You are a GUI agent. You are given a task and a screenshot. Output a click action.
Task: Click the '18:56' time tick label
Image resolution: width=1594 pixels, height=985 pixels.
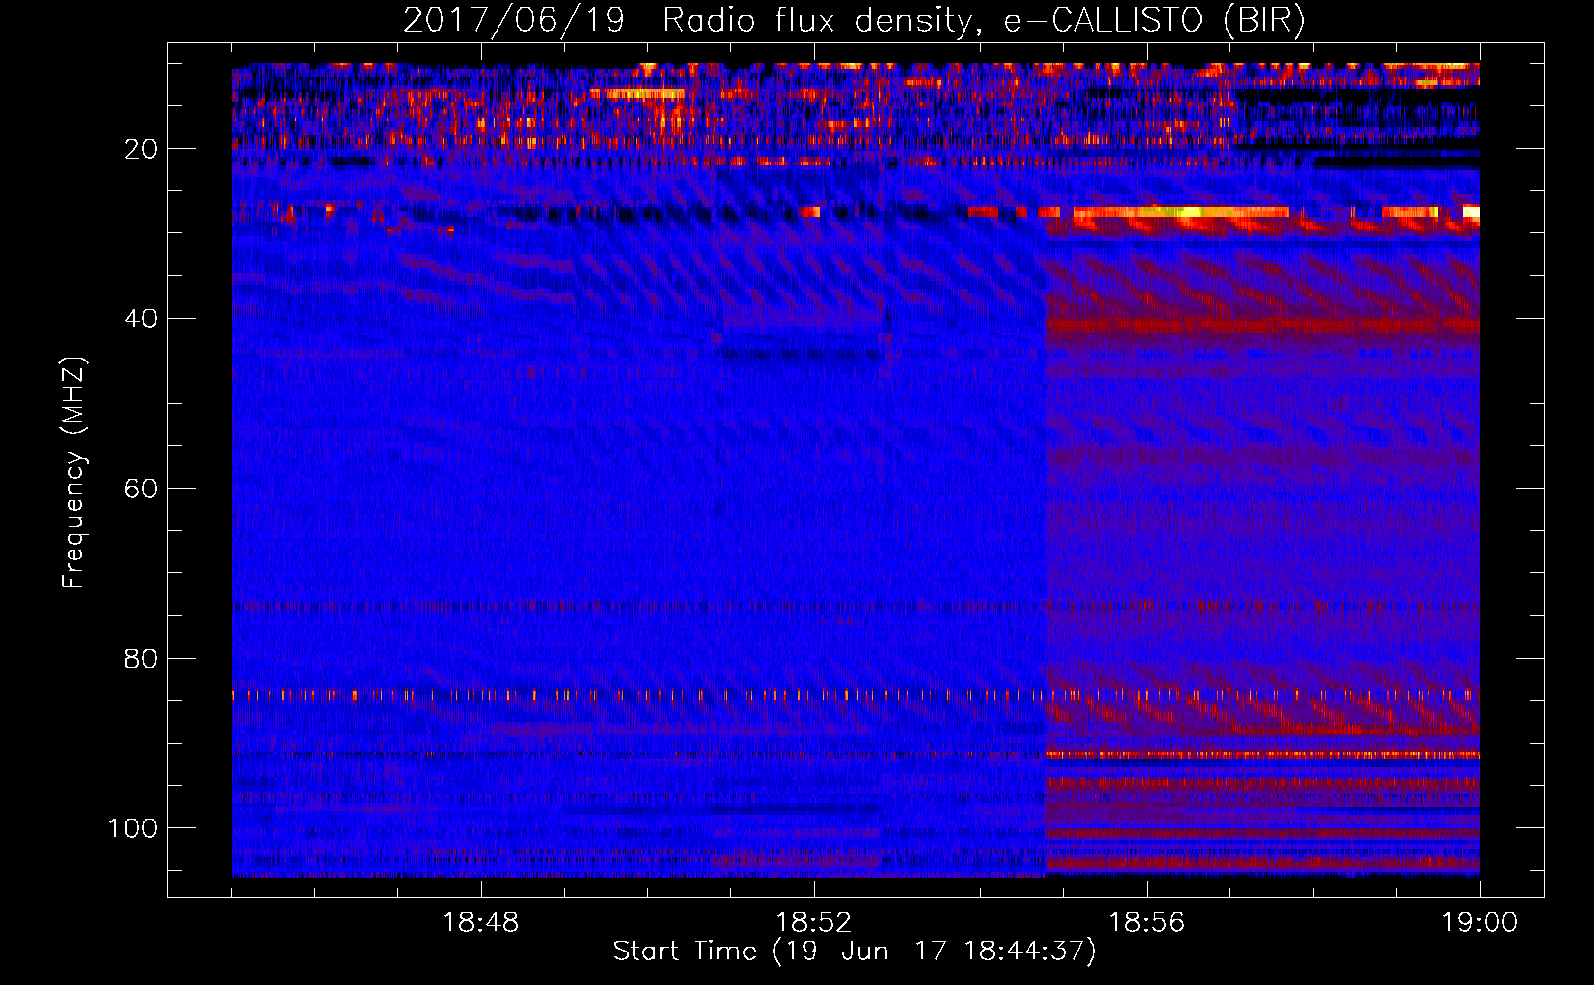1147,923
